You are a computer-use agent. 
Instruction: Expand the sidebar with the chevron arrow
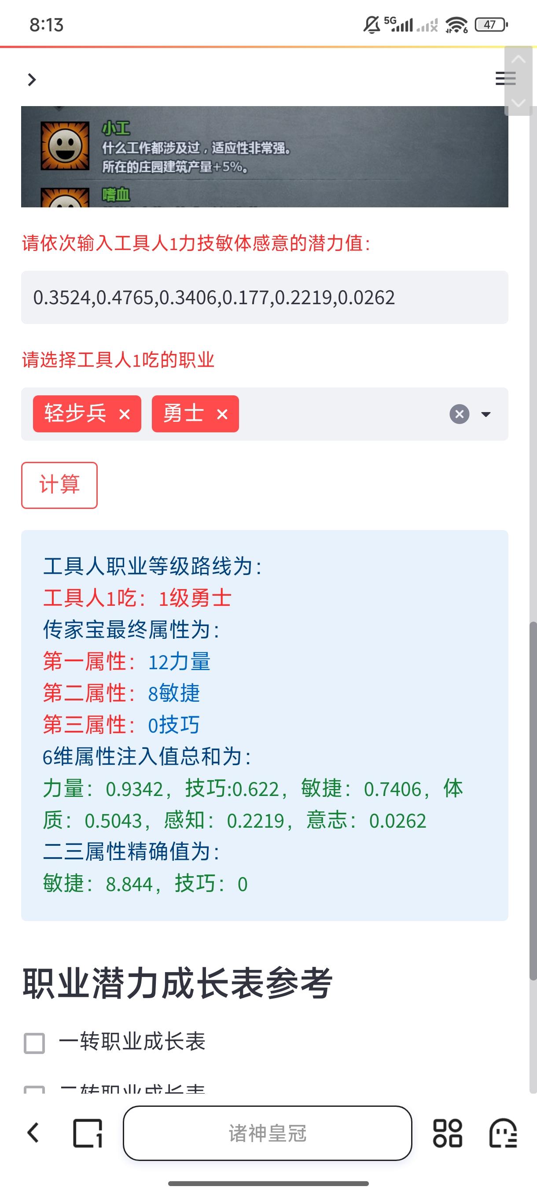click(32, 80)
